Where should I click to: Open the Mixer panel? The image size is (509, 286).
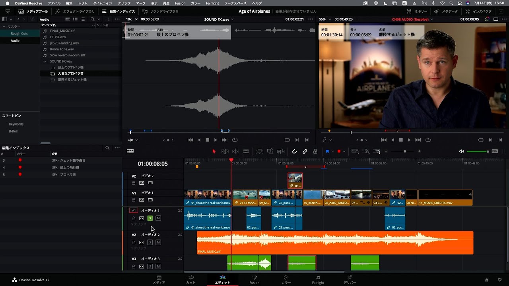417,11
